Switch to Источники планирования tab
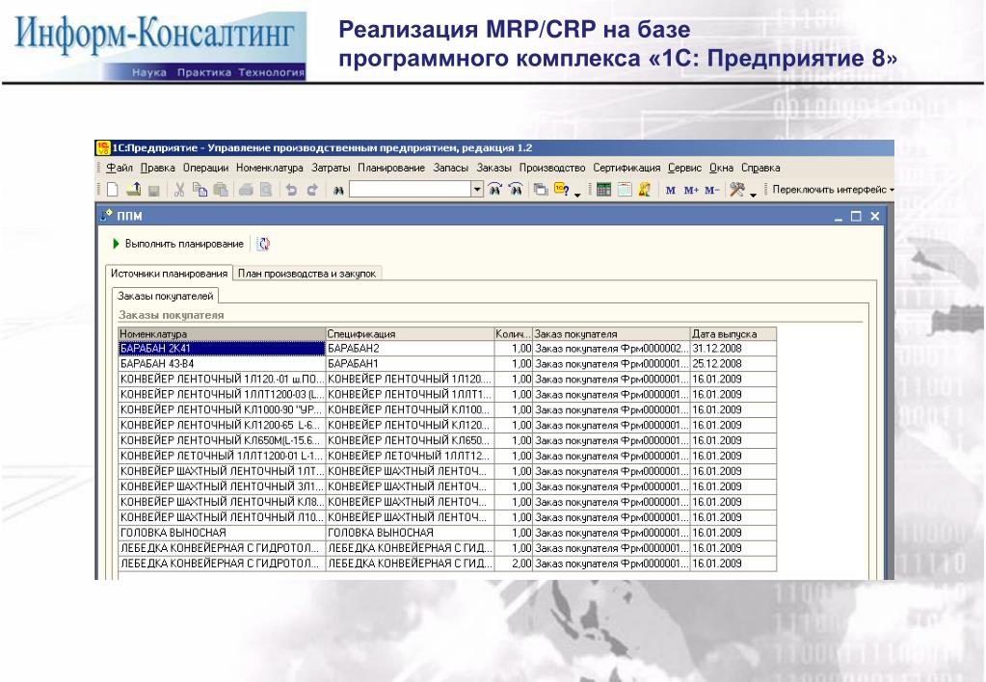This screenshot has width=986, height=682. pos(170,274)
